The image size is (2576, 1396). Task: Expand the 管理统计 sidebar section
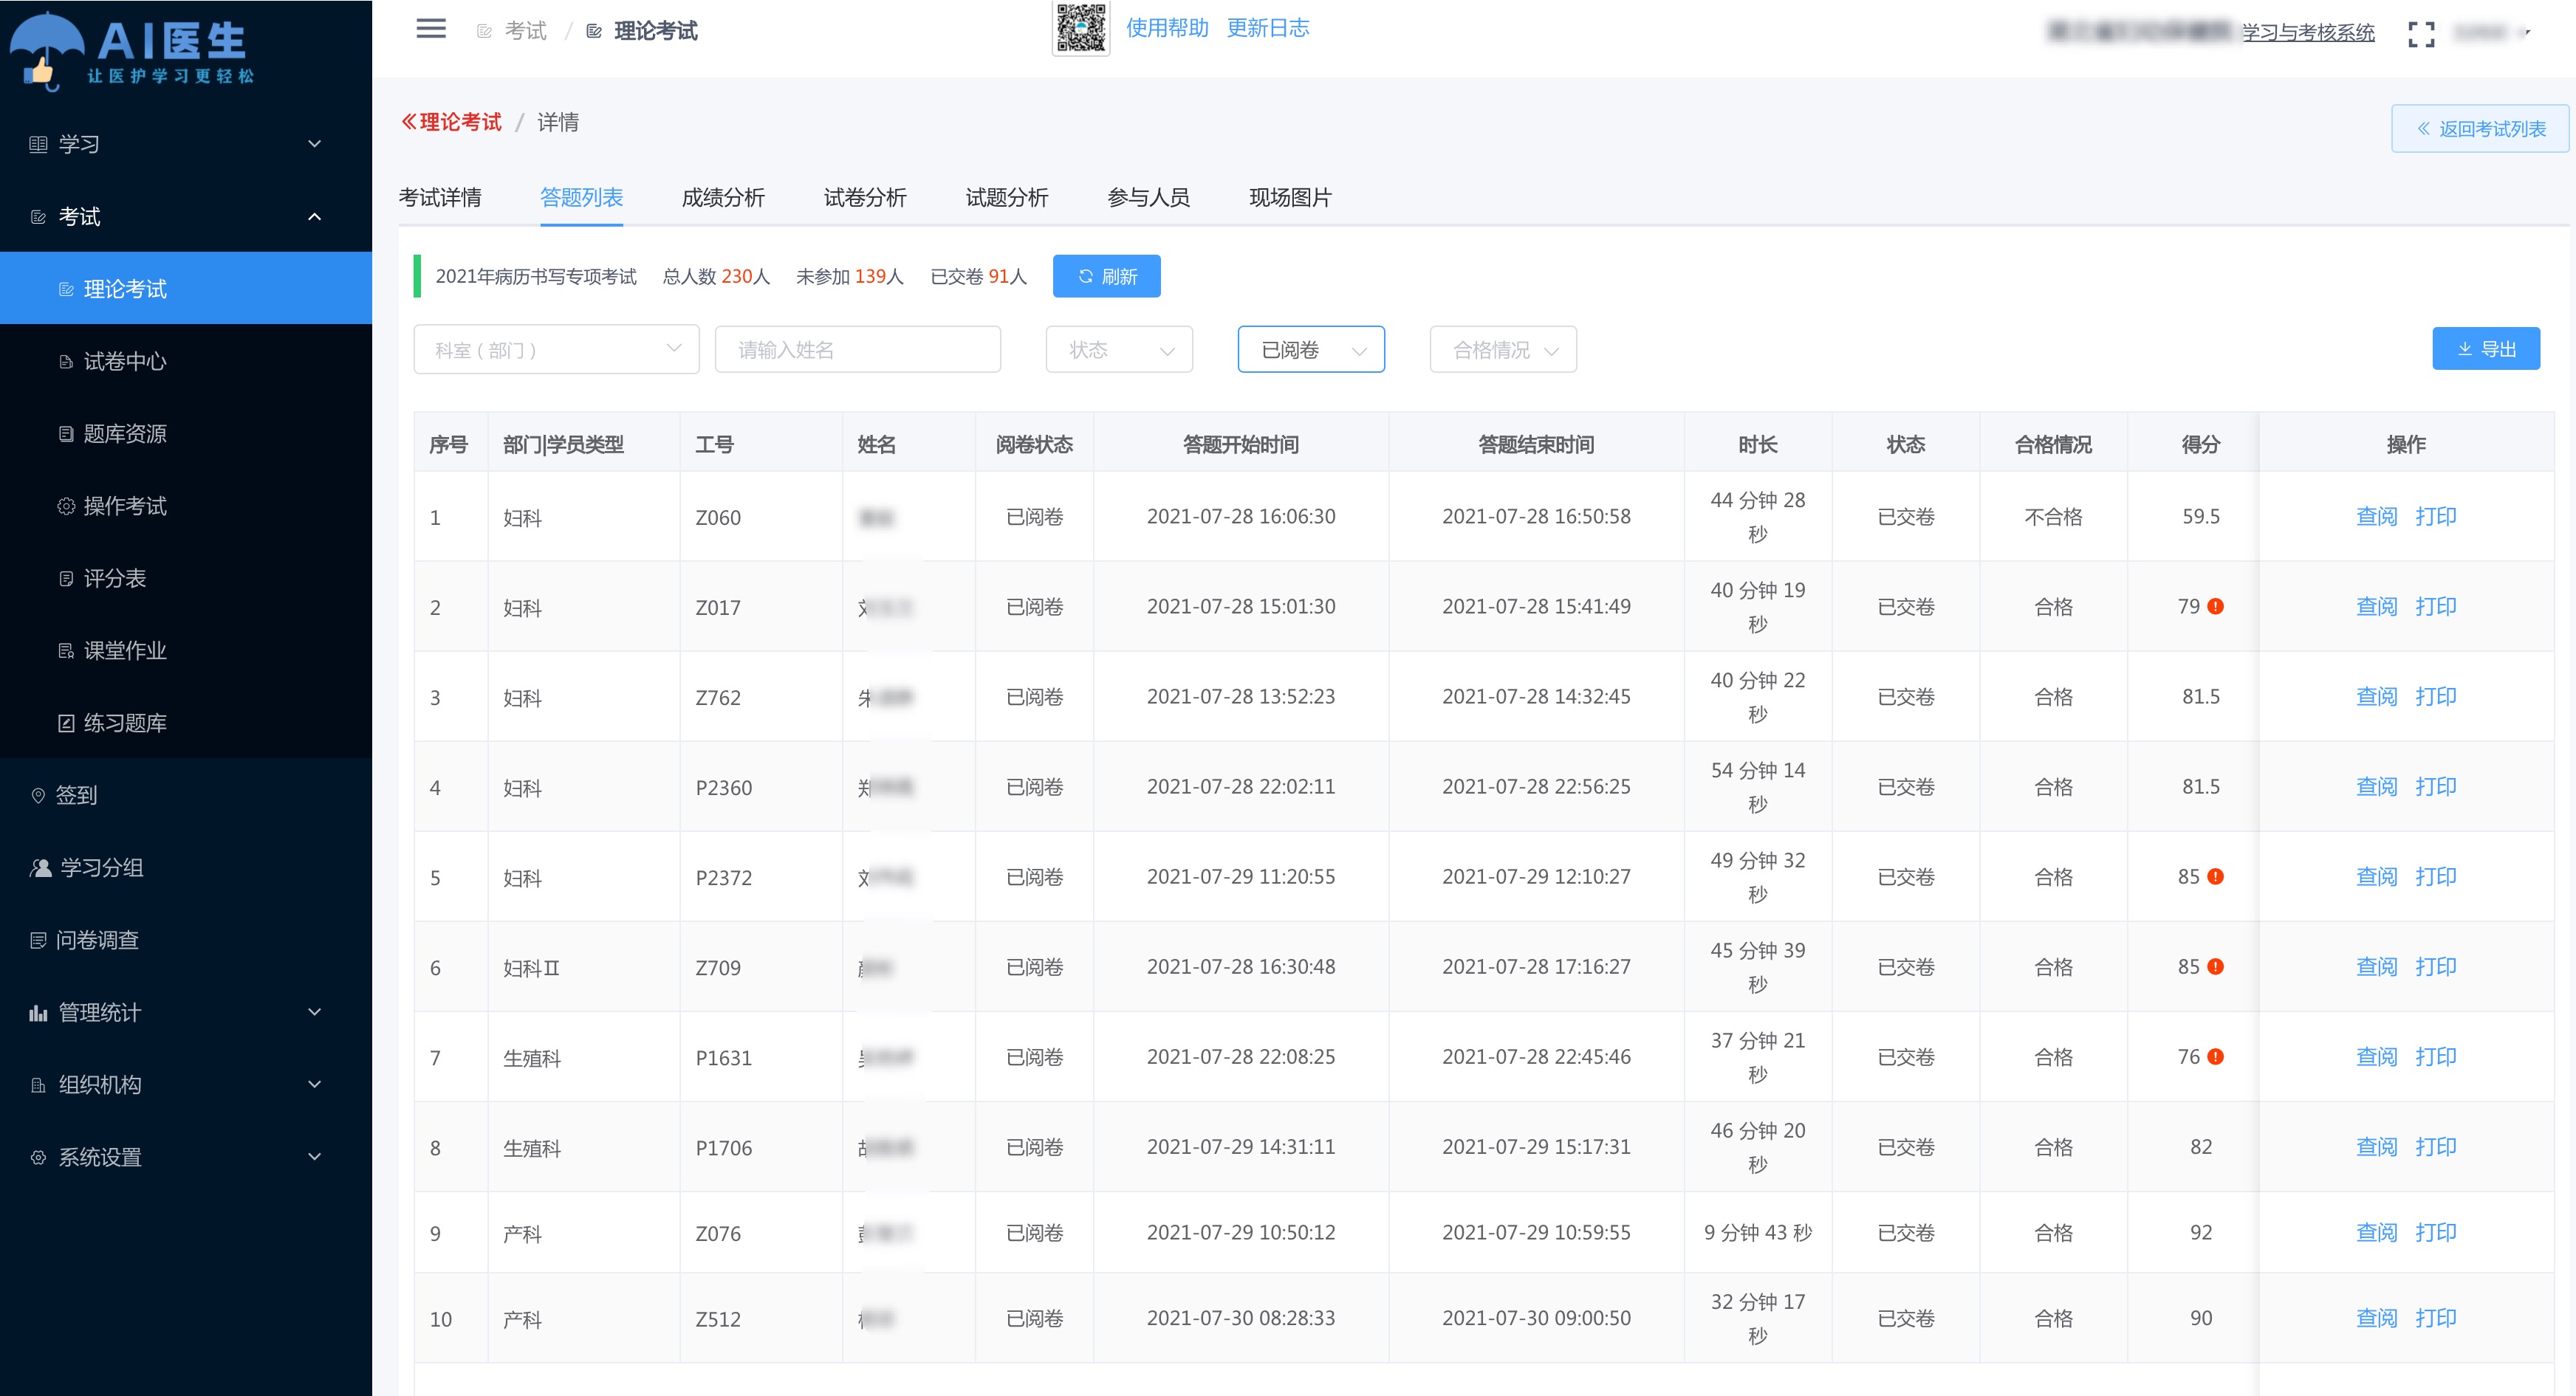coord(186,1012)
